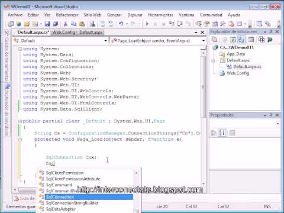Viewport: 284px width, 213px height.
Task: Click the Save icon in the toolbar
Action: point(47,24)
